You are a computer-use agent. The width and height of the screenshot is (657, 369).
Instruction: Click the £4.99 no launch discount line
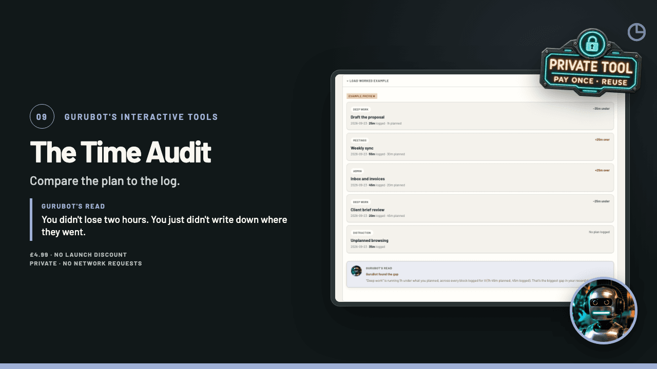78,255
